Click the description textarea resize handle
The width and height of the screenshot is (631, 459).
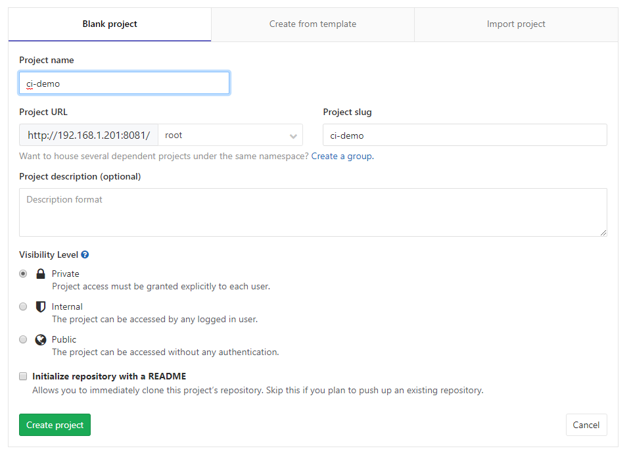coord(603,233)
